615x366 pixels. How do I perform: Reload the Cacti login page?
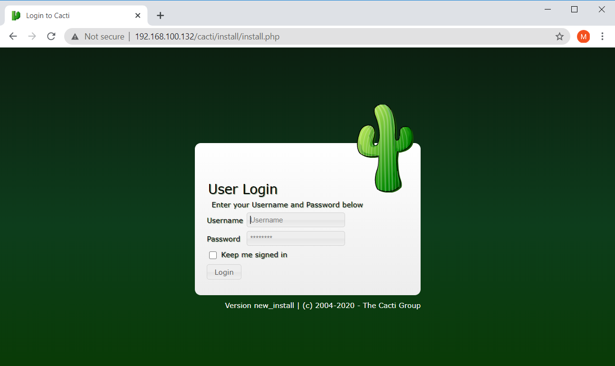click(51, 36)
